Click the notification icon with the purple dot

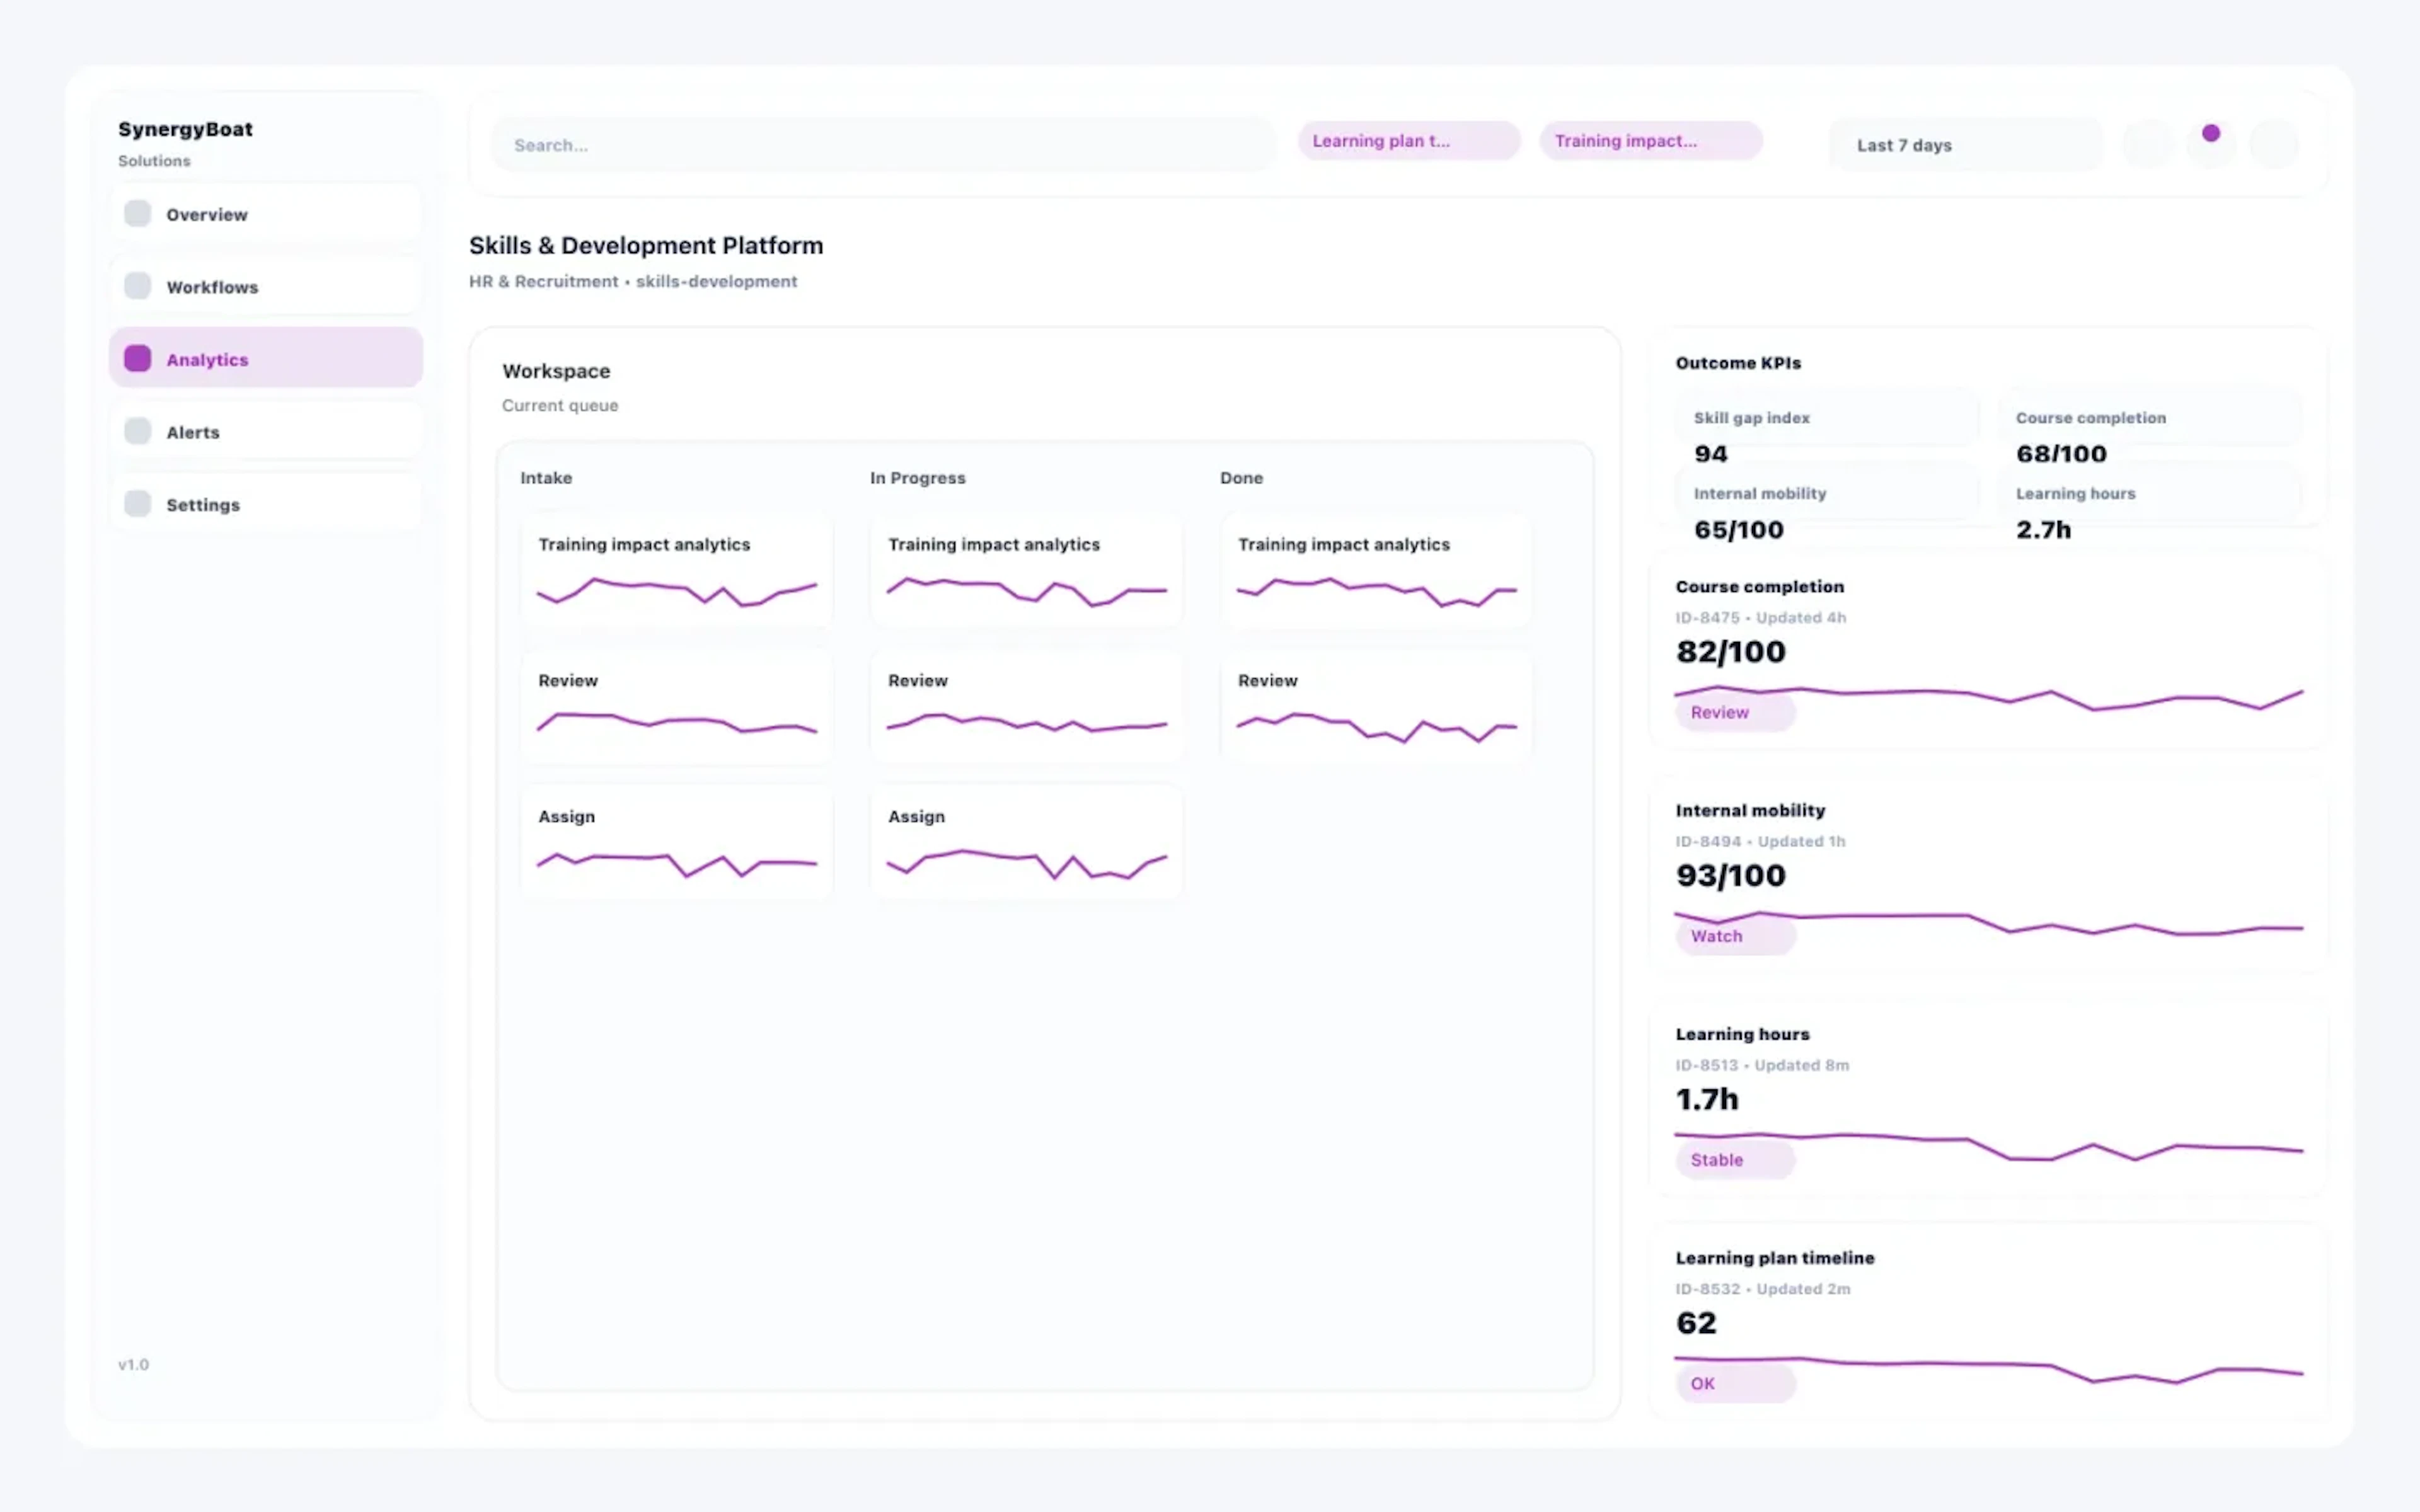[x=2211, y=144]
